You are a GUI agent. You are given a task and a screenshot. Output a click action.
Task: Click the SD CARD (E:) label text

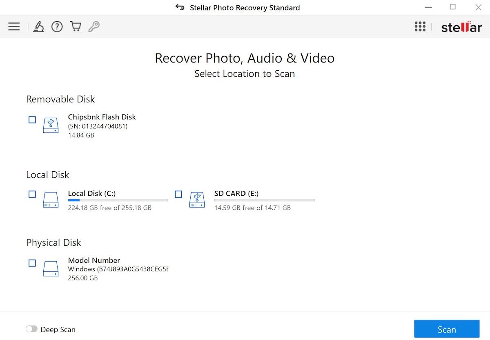click(x=236, y=193)
